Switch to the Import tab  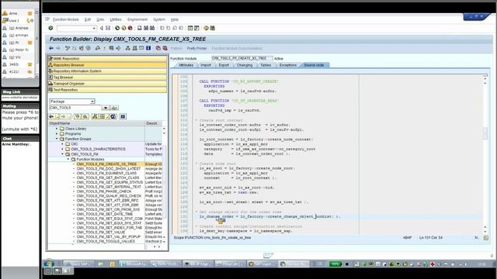[206, 65]
